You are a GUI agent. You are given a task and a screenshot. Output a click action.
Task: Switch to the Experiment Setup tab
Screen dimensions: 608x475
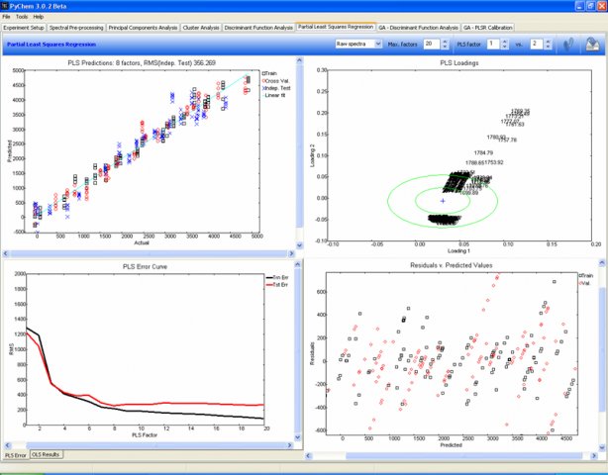(24, 28)
